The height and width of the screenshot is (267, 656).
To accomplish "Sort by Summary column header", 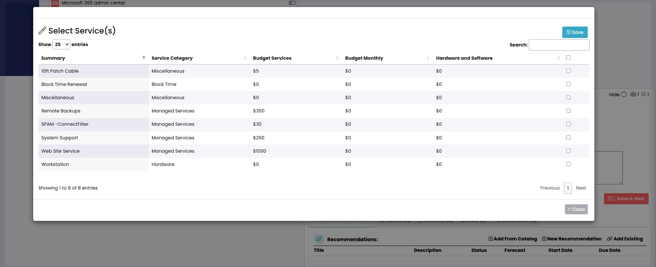I will click(x=93, y=58).
